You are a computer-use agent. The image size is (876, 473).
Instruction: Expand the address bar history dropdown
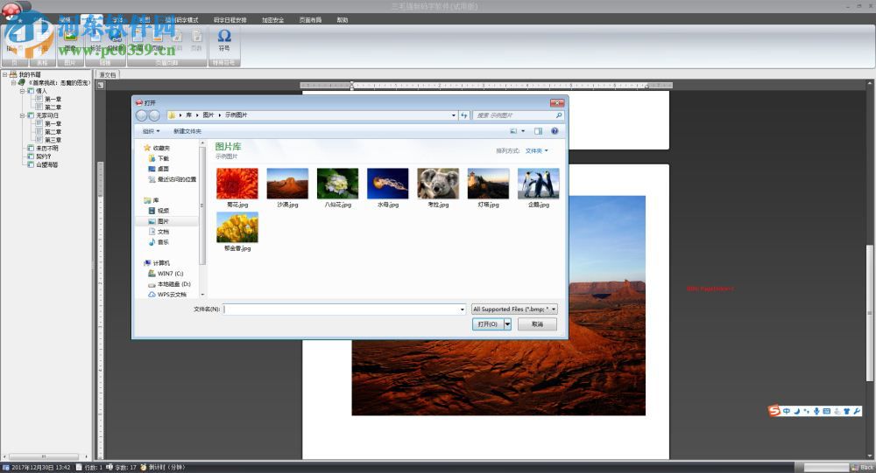click(x=454, y=115)
